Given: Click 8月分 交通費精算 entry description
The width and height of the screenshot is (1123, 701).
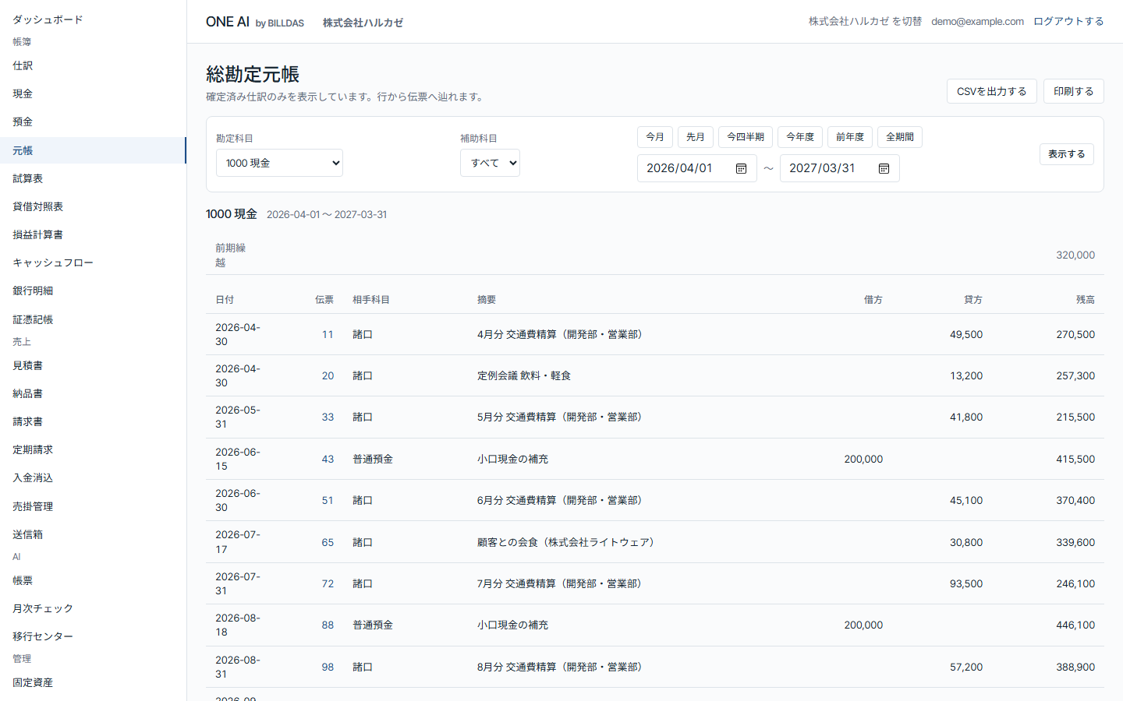Looking at the screenshot, I should click(561, 667).
